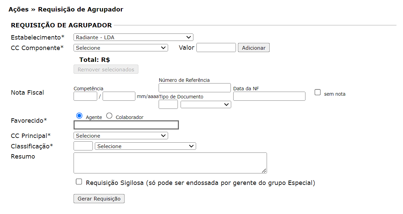Screen dimensions: 403x214
Task: Check the Requisição Sigilosa checkbox
Action: tap(79, 182)
